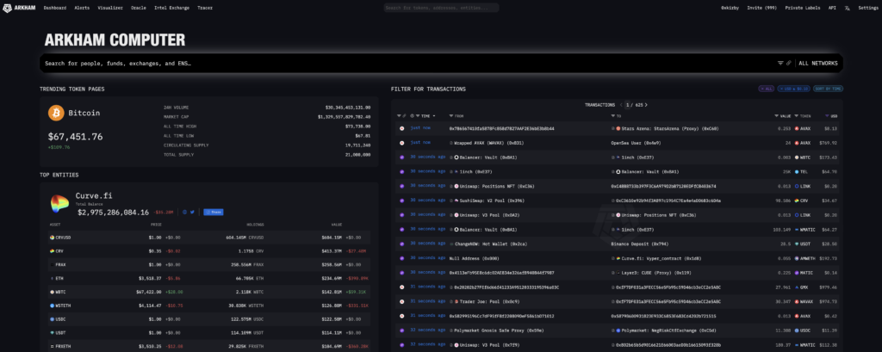This screenshot has height=352, width=882.
Task: Click the TEL token icon
Action: click(797, 171)
